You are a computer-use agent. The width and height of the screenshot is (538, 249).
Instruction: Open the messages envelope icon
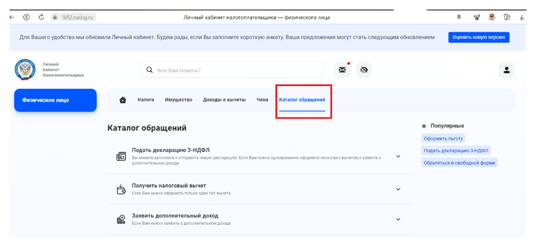point(342,70)
